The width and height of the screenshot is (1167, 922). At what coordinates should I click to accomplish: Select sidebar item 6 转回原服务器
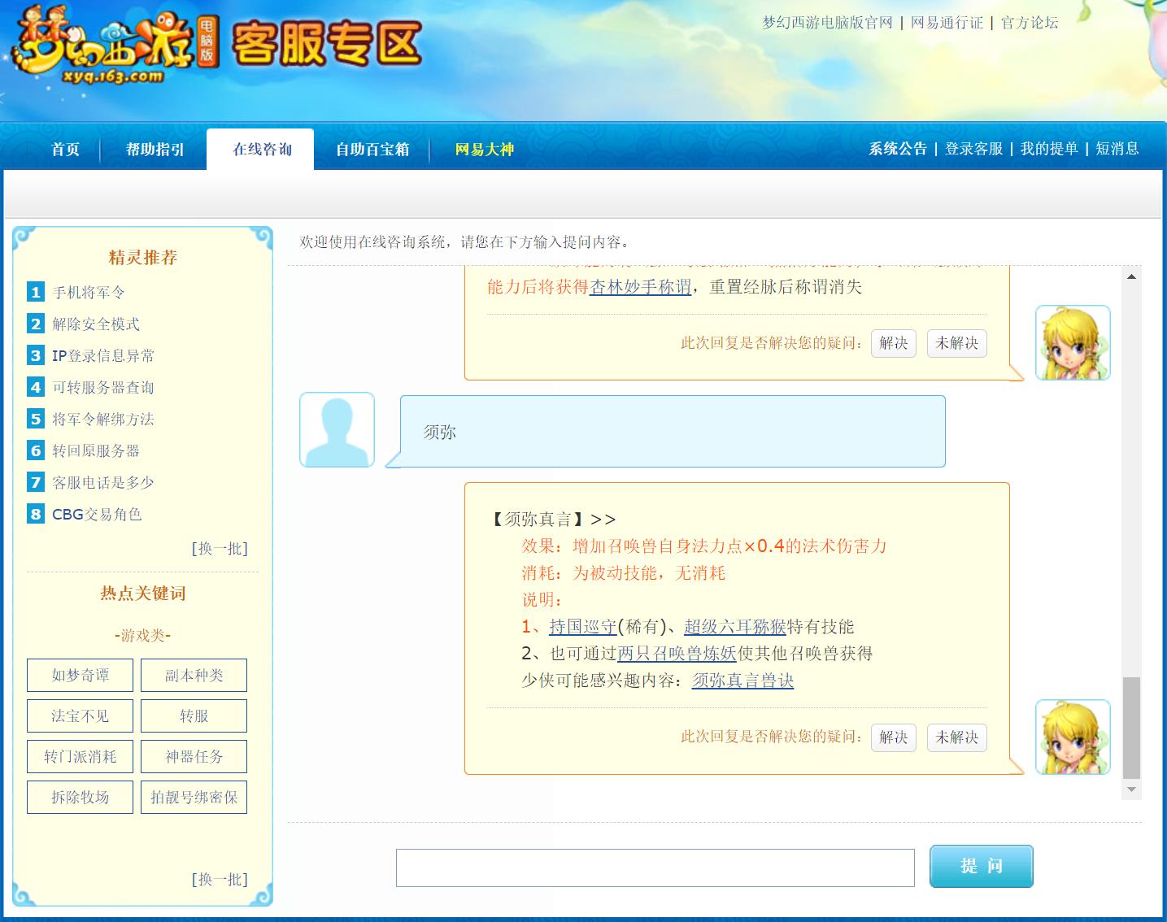98,450
